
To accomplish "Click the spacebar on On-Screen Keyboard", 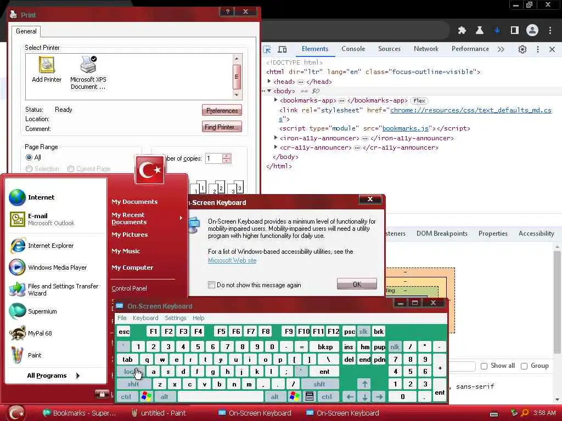I will [x=221, y=396].
